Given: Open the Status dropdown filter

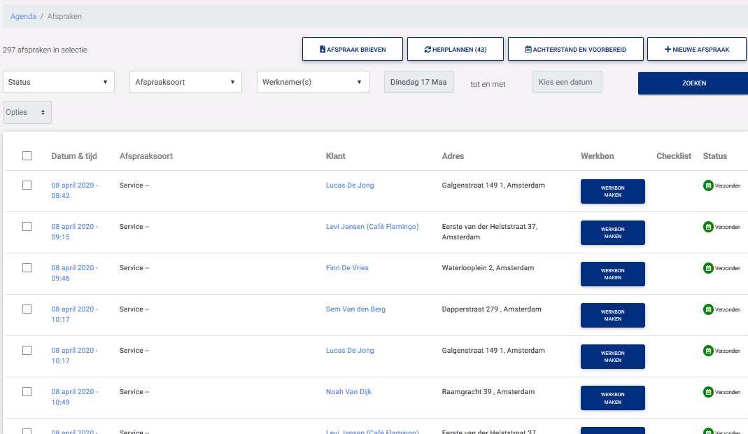Looking at the screenshot, I should (59, 82).
